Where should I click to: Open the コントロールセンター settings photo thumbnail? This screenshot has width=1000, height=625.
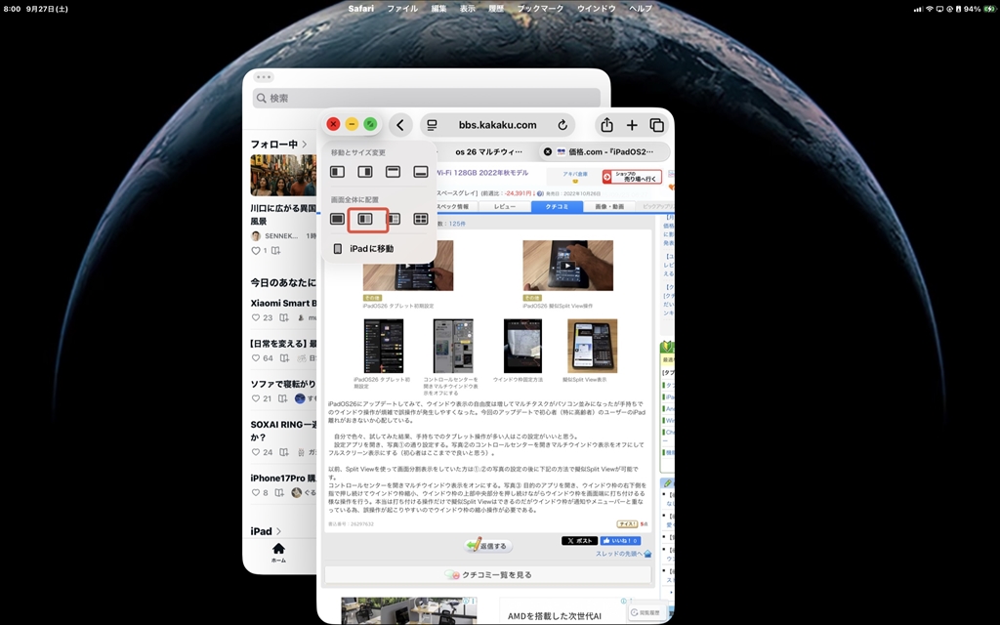click(453, 346)
